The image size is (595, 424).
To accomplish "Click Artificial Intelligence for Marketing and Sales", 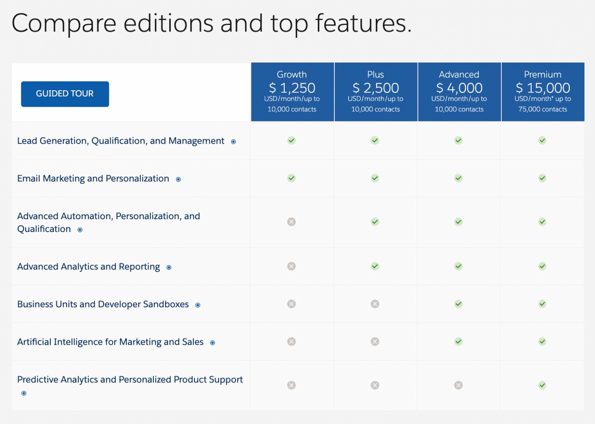I will (x=110, y=342).
